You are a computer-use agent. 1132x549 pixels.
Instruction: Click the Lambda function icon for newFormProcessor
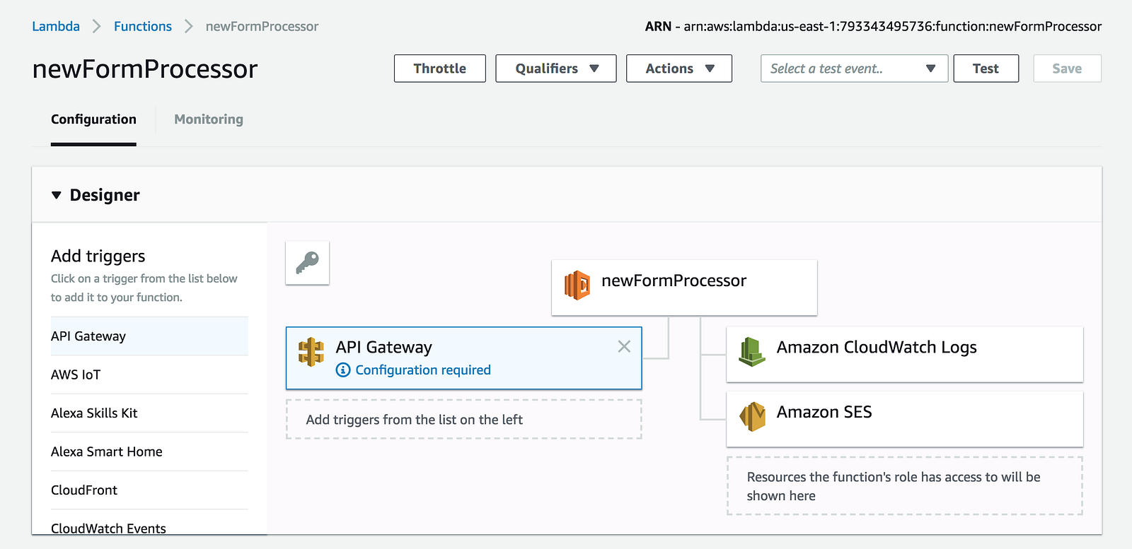(577, 285)
